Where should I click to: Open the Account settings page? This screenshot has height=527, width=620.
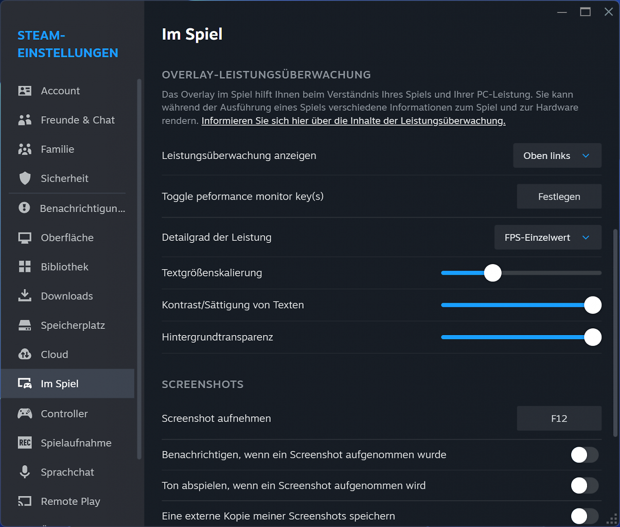pos(67,91)
